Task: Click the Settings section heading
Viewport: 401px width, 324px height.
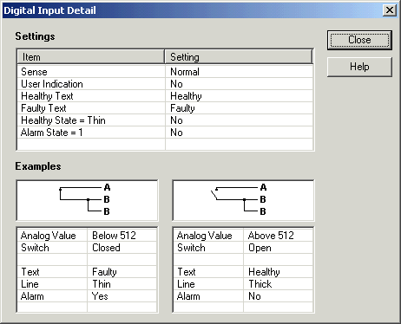Action: (35, 36)
